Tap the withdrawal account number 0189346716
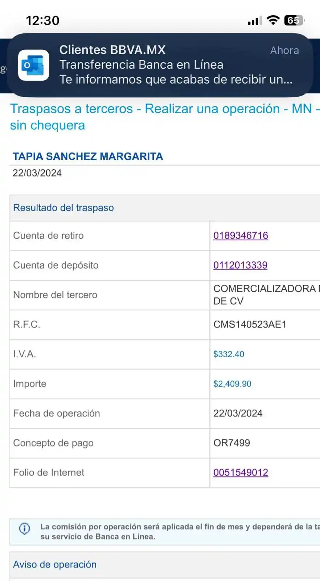This screenshot has width=320, height=581. pyautogui.click(x=241, y=236)
